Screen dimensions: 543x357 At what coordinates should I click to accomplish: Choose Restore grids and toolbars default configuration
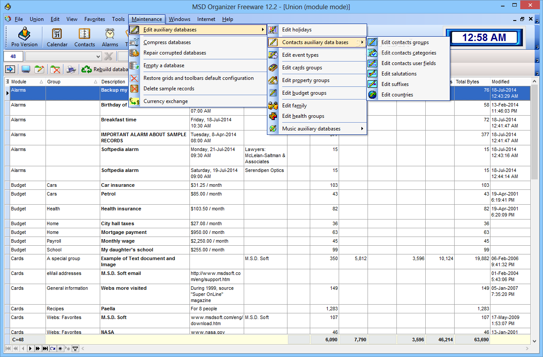pos(198,78)
